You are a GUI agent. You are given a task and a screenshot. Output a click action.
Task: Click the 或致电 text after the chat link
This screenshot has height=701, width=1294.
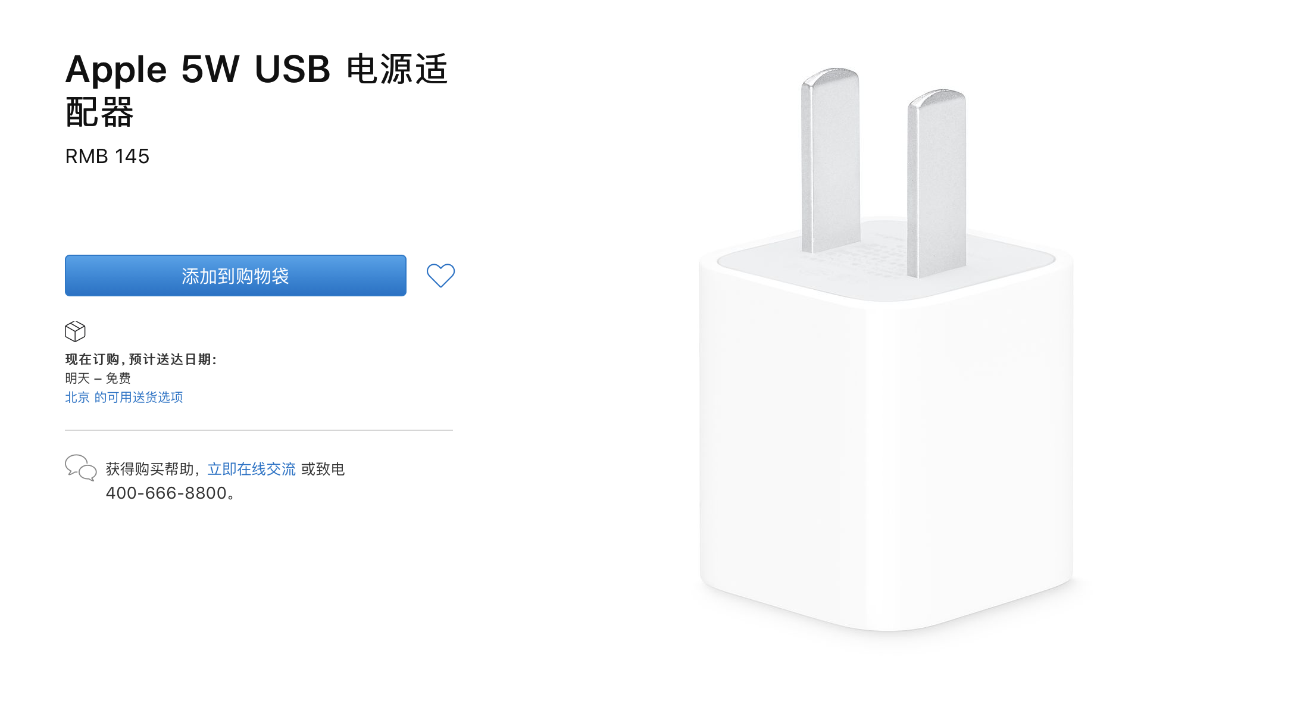click(323, 469)
